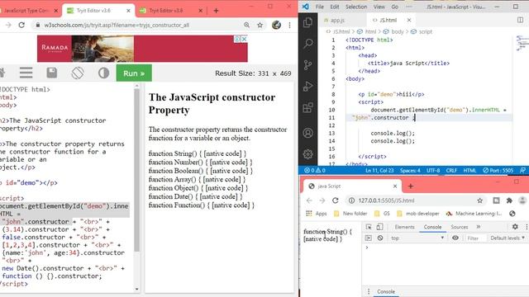The width and height of the screenshot is (529, 297).
Task: Open the VS Code Go menu
Action: pyautogui.click(x=395, y=7)
